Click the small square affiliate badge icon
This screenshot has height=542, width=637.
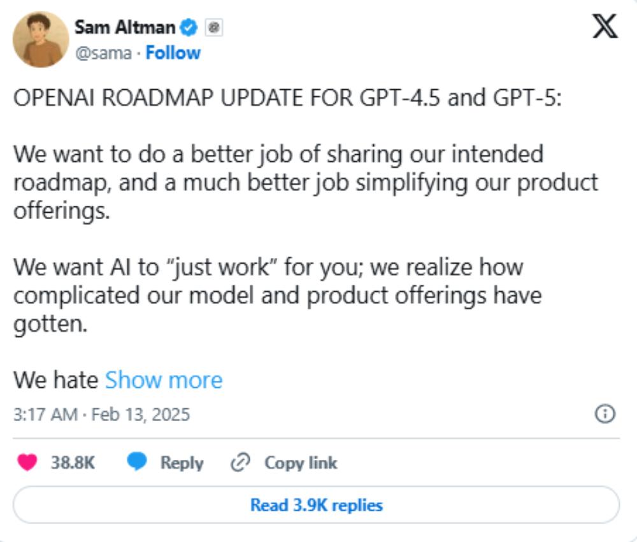pos(215,27)
